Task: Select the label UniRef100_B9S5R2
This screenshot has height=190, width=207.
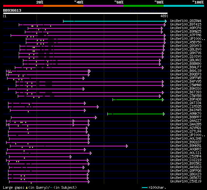Action: point(186,164)
